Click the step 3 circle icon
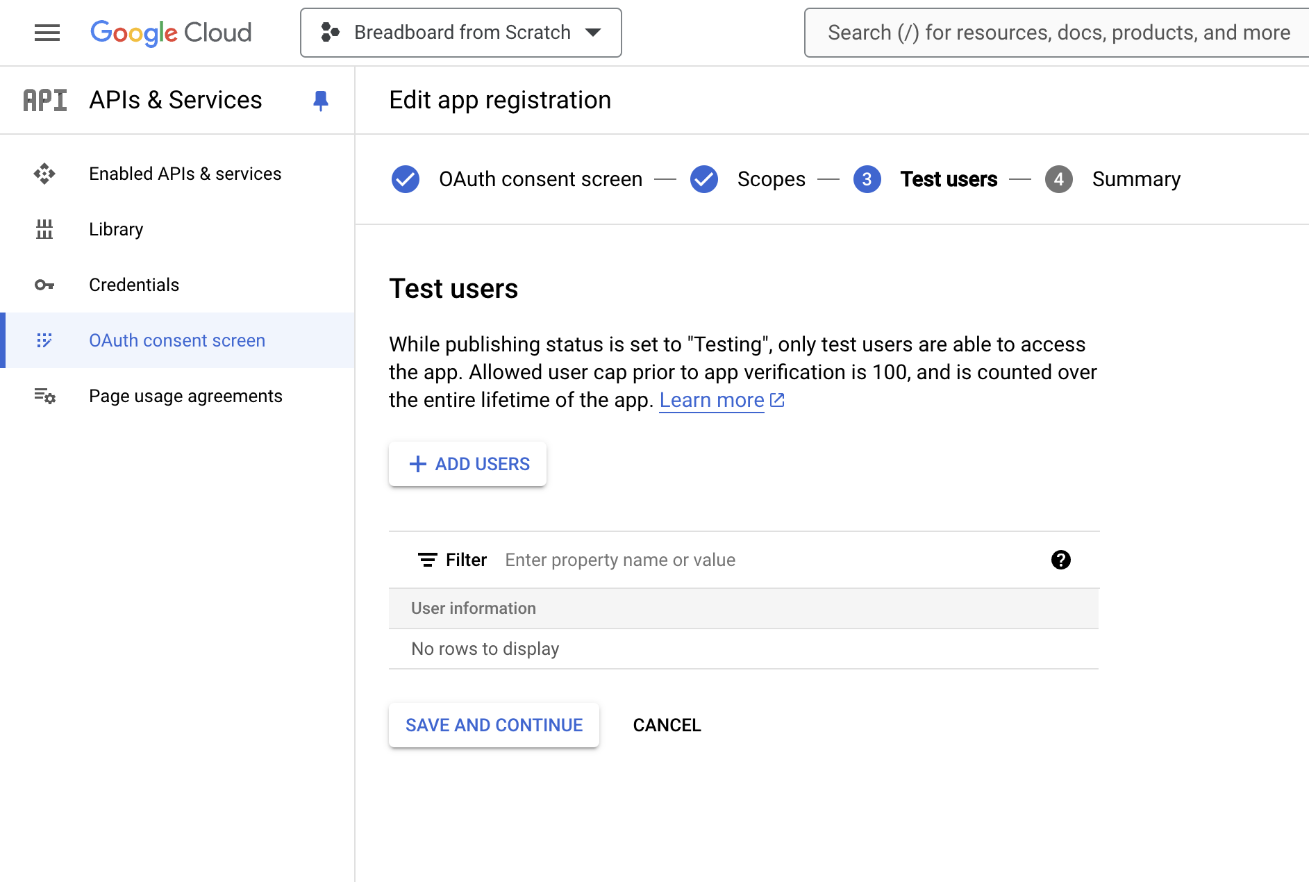 pos(867,179)
